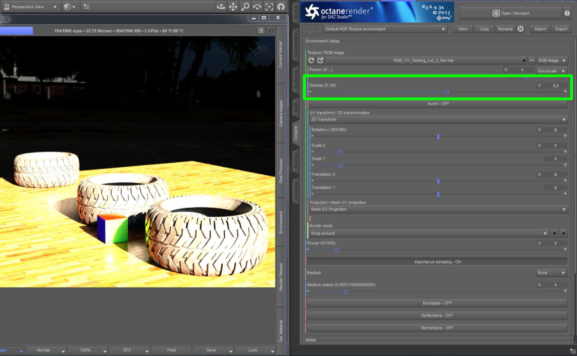Click the magnifier zoom camera icon
Image resolution: width=577 pixels, height=356 pixels.
[245, 7]
